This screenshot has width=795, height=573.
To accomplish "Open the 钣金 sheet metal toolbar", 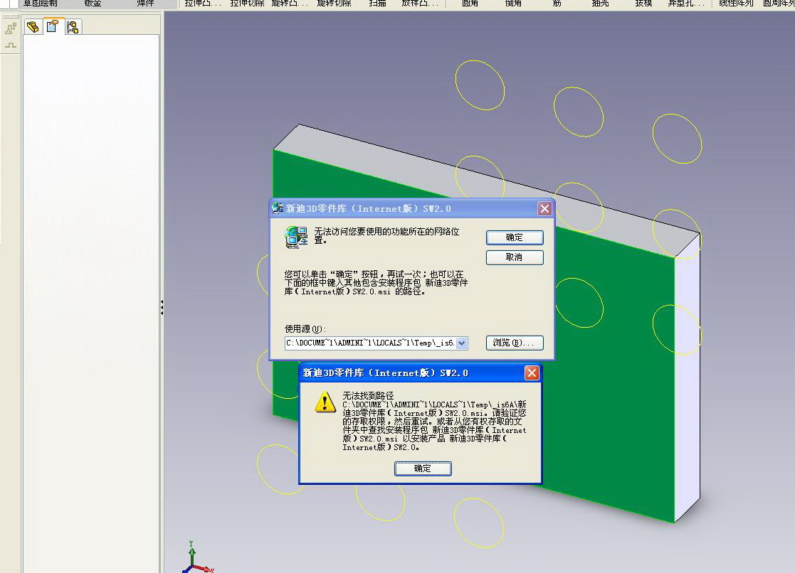I will click(93, 3).
